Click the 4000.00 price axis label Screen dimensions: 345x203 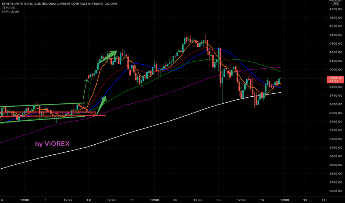tap(336, 69)
